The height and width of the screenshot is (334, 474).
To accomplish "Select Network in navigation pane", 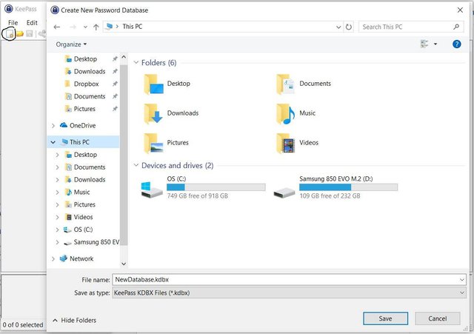I will tap(81, 258).
